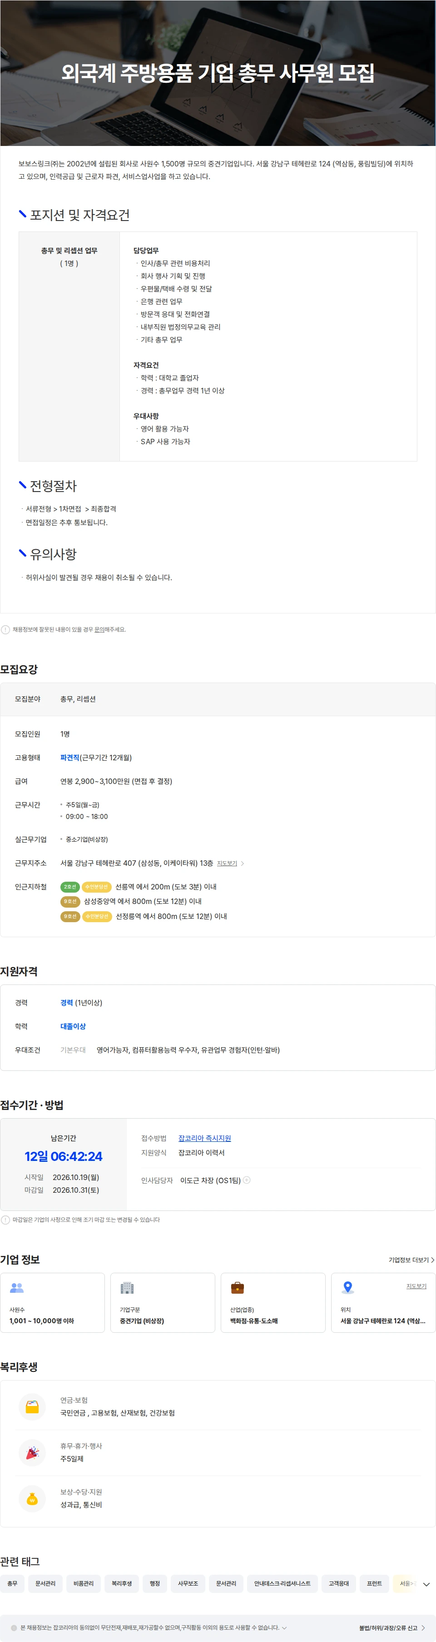Expand the copyright notice chevron at bottom

[284, 1627]
